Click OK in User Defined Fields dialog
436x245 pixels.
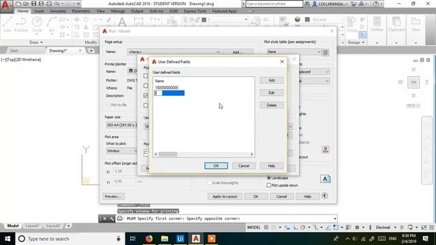[x=216, y=166]
